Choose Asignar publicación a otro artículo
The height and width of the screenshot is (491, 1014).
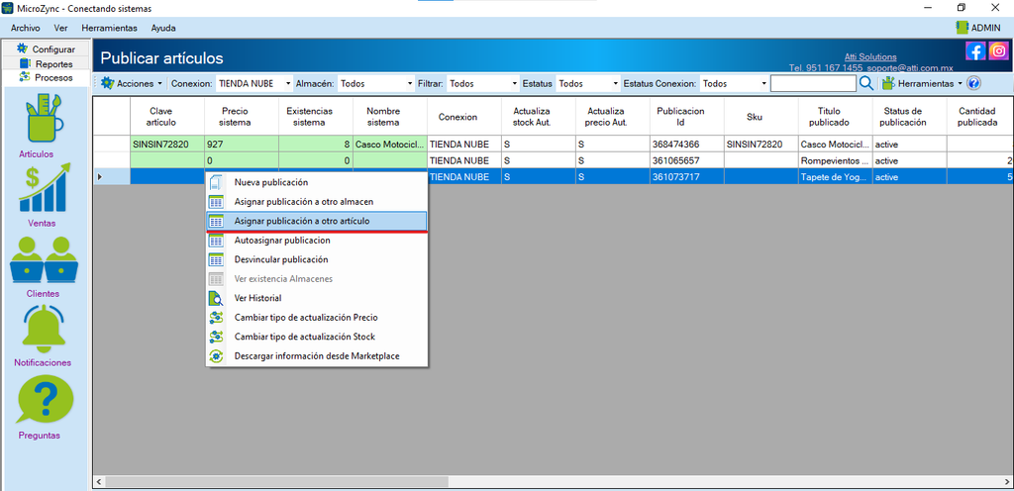pos(316,221)
